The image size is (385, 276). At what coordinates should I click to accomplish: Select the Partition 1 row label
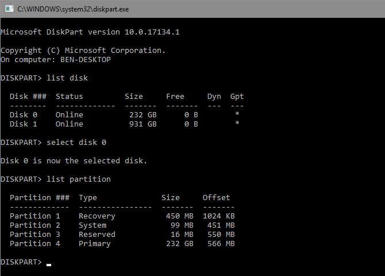35,216
